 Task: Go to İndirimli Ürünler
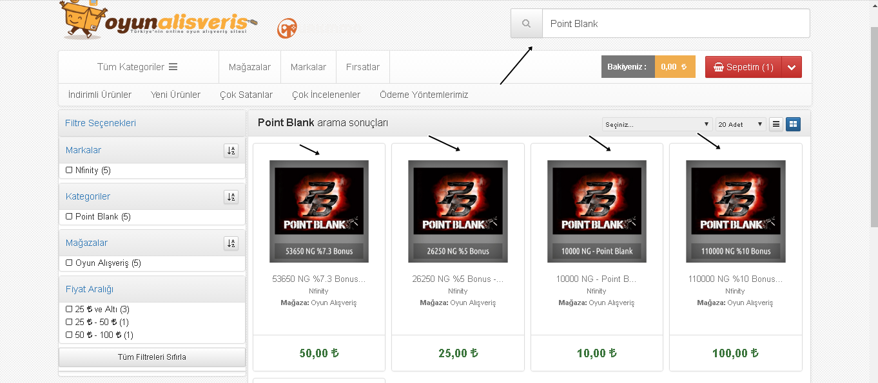[100, 95]
